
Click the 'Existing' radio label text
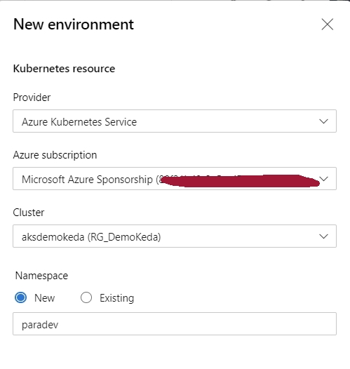point(117,298)
